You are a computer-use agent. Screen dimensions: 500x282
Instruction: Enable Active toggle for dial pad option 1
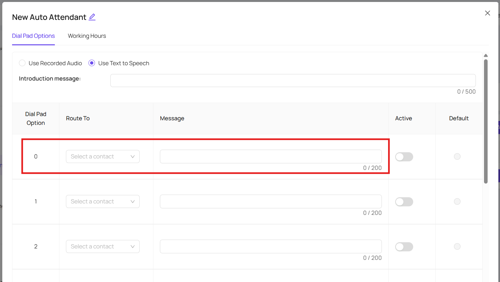pyautogui.click(x=404, y=202)
